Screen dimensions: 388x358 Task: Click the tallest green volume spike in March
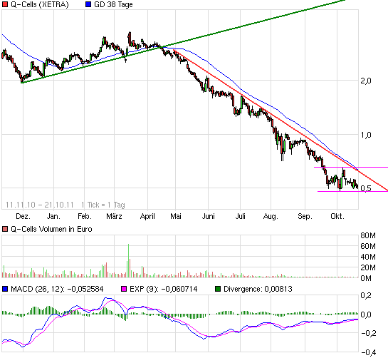coord(128,260)
